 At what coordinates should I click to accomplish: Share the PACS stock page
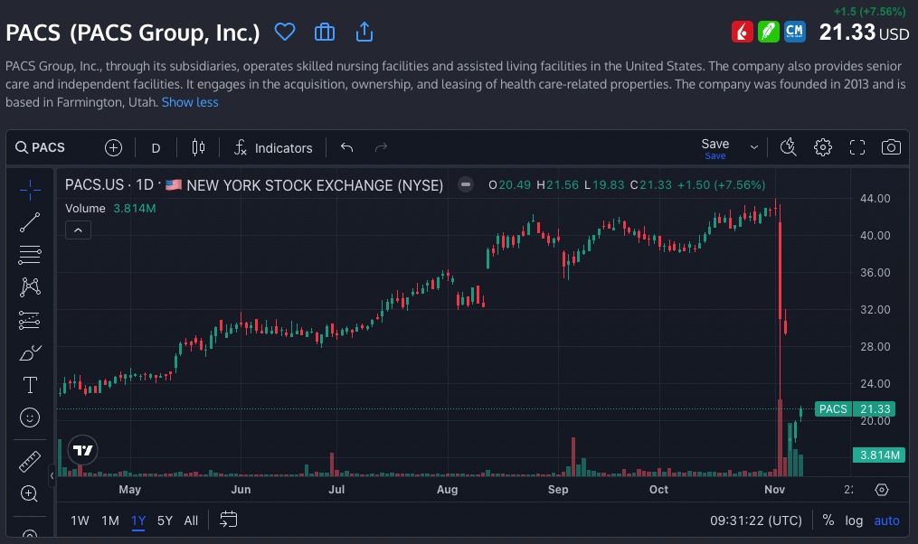coord(364,32)
